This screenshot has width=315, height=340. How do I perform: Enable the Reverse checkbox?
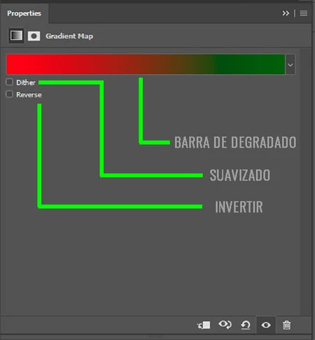[x=9, y=94]
